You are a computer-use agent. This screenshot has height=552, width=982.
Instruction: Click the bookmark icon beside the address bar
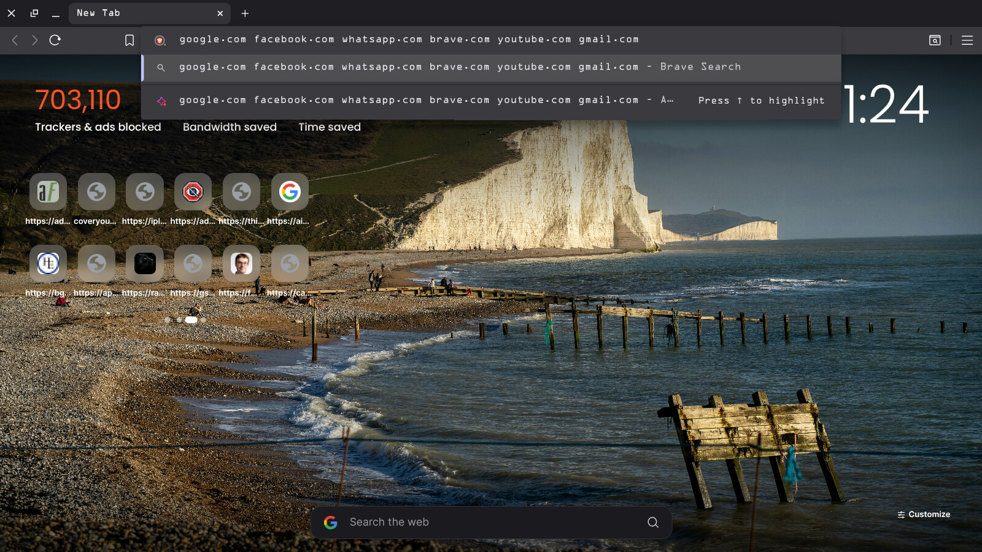coord(130,40)
